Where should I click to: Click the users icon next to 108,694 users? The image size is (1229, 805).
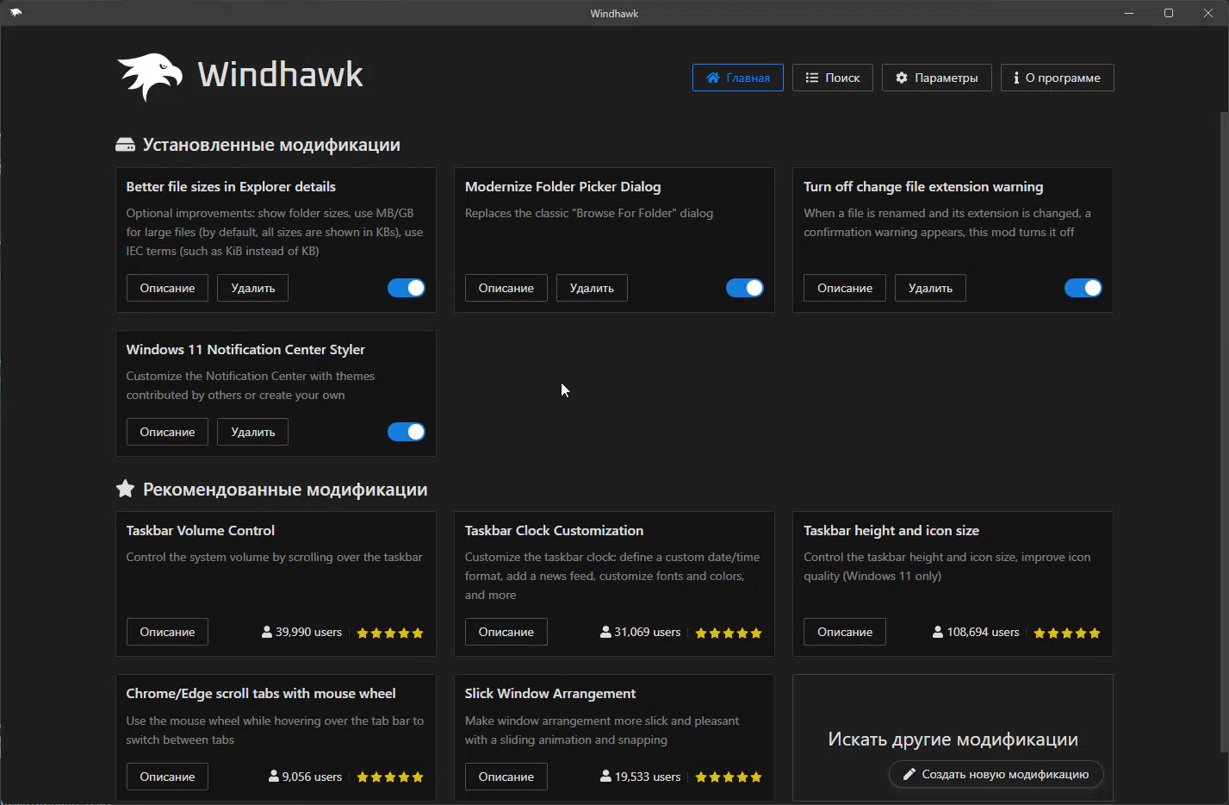click(938, 632)
